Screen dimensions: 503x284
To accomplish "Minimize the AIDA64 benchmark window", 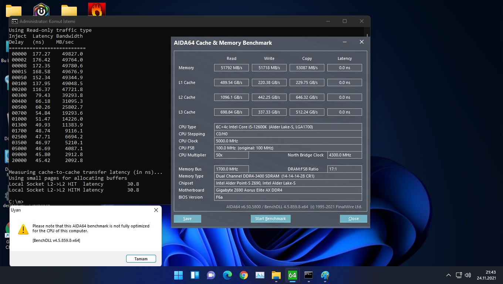I will coord(345,42).
